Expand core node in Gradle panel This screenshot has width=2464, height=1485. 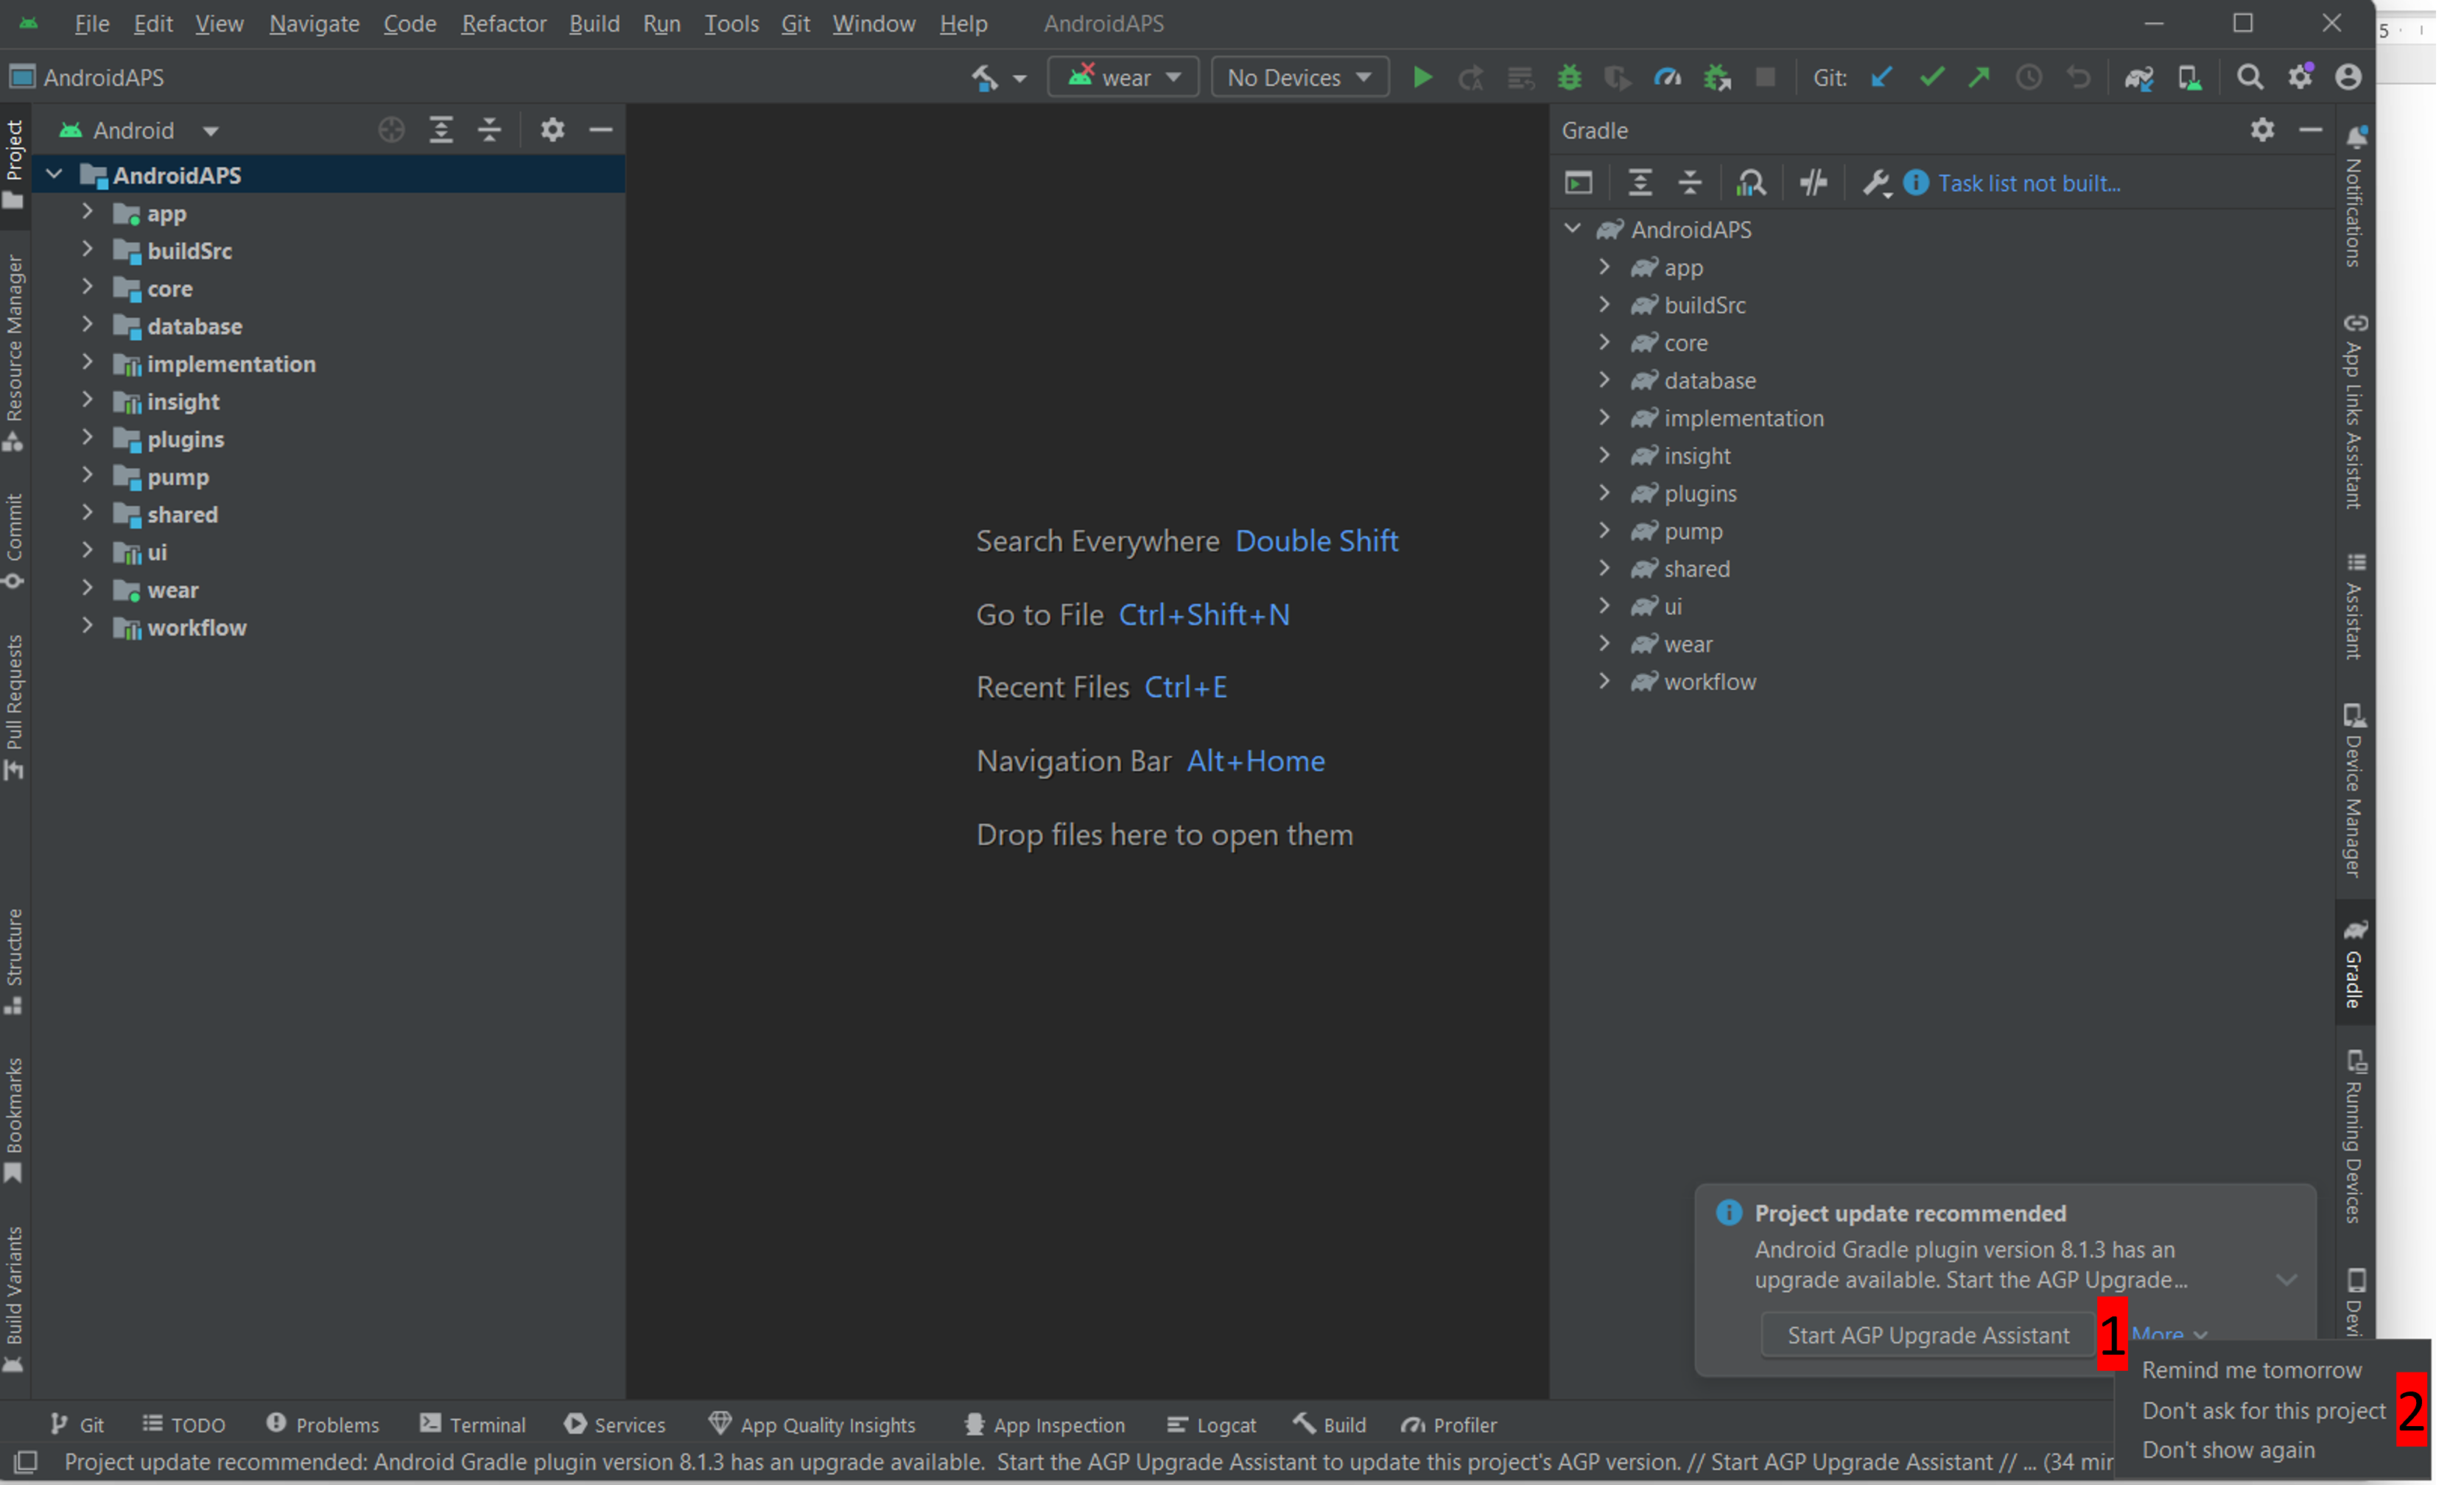pos(1605,342)
